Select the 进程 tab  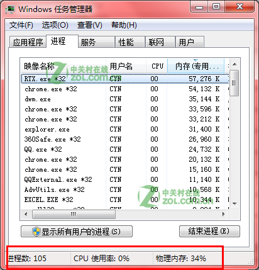click(x=62, y=42)
